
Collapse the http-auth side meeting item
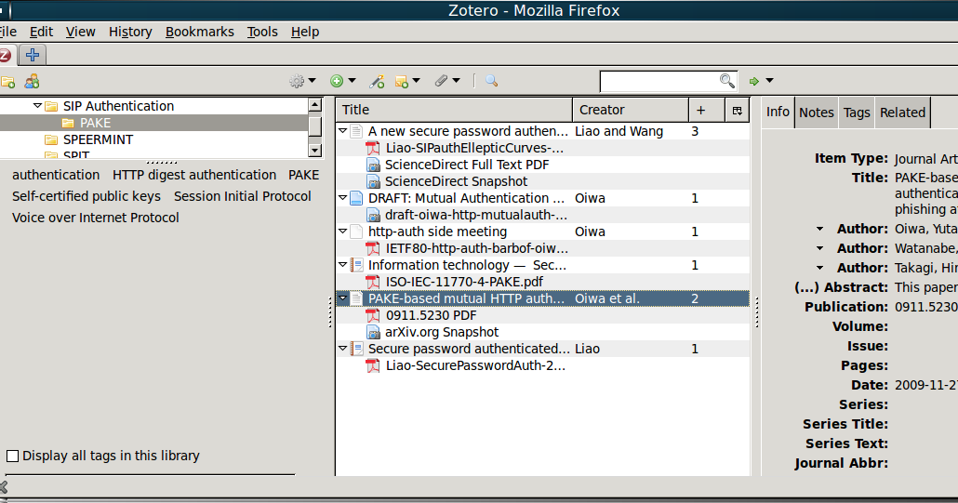point(343,232)
